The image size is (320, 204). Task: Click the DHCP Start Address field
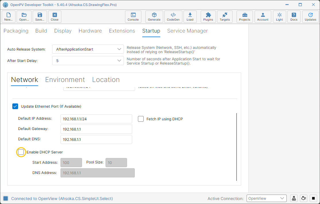pyautogui.click(x=71, y=163)
